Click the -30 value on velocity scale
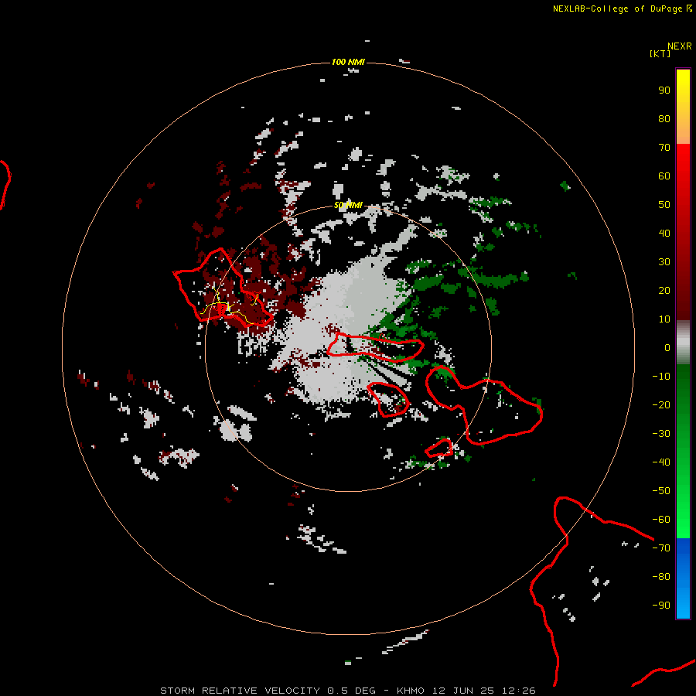The image size is (696, 696). [x=661, y=434]
